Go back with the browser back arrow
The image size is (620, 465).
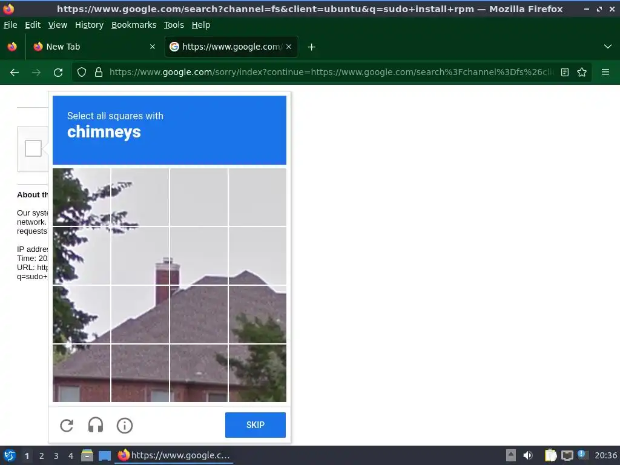pos(15,73)
